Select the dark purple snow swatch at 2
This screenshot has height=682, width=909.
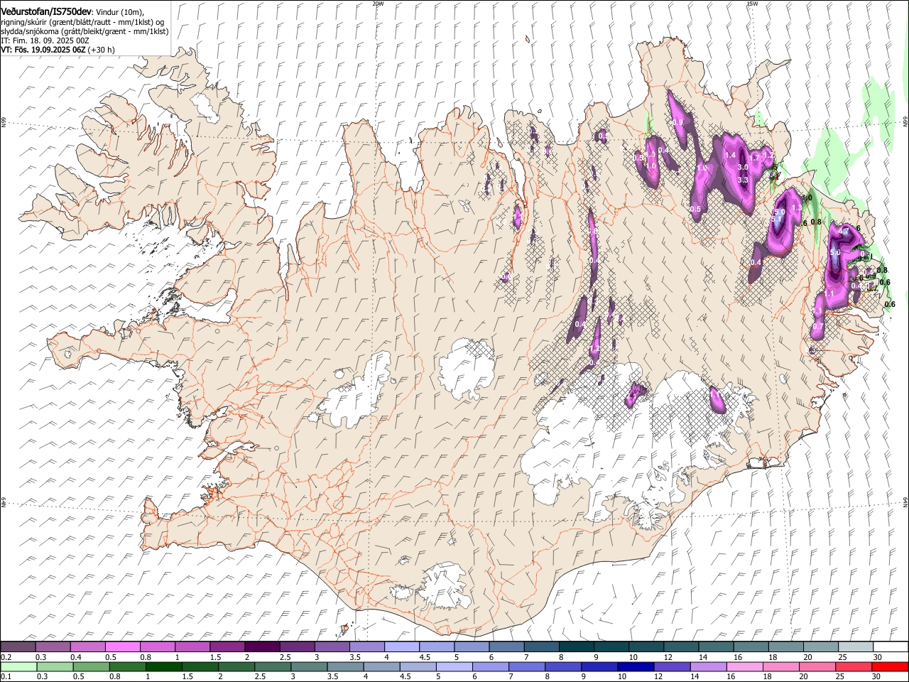tap(263, 647)
